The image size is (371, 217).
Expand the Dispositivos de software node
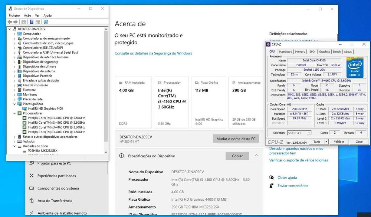click(x=14, y=67)
